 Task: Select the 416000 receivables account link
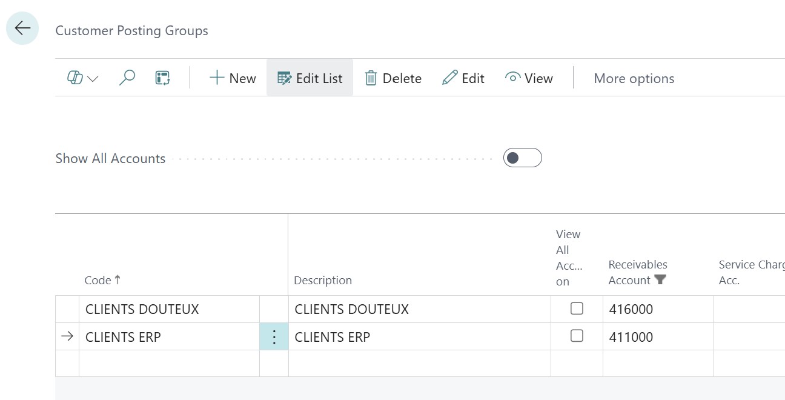click(631, 308)
